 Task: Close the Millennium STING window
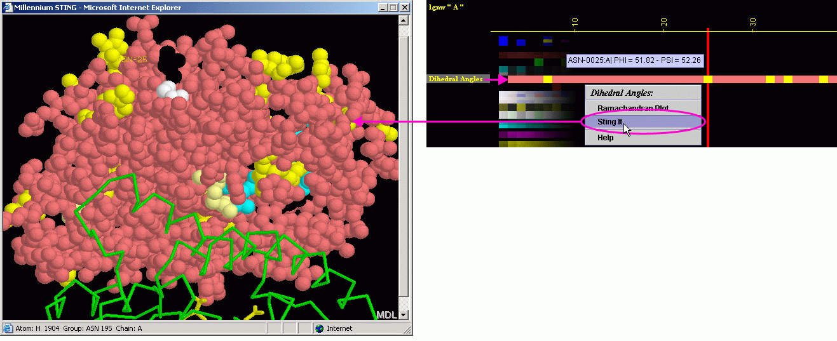pos(404,8)
